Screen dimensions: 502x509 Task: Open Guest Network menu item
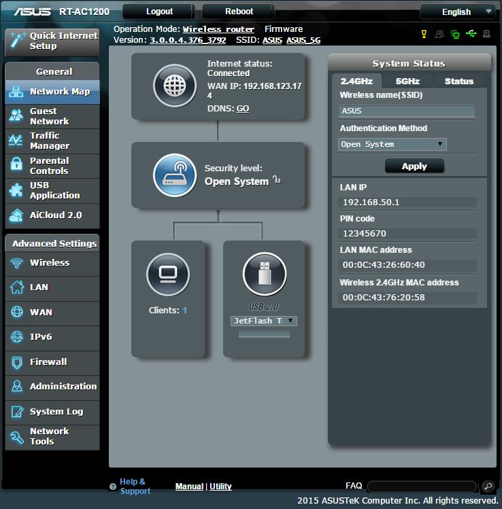click(52, 116)
